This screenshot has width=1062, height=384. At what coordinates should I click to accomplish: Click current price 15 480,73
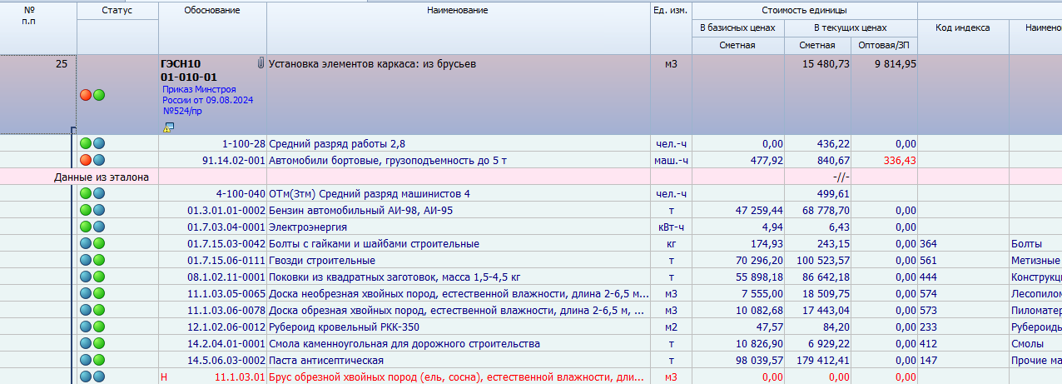click(x=826, y=64)
